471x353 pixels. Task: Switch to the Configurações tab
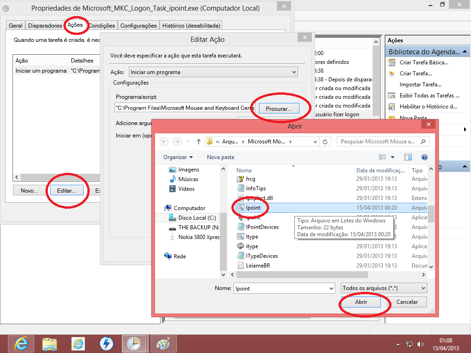(138, 26)
